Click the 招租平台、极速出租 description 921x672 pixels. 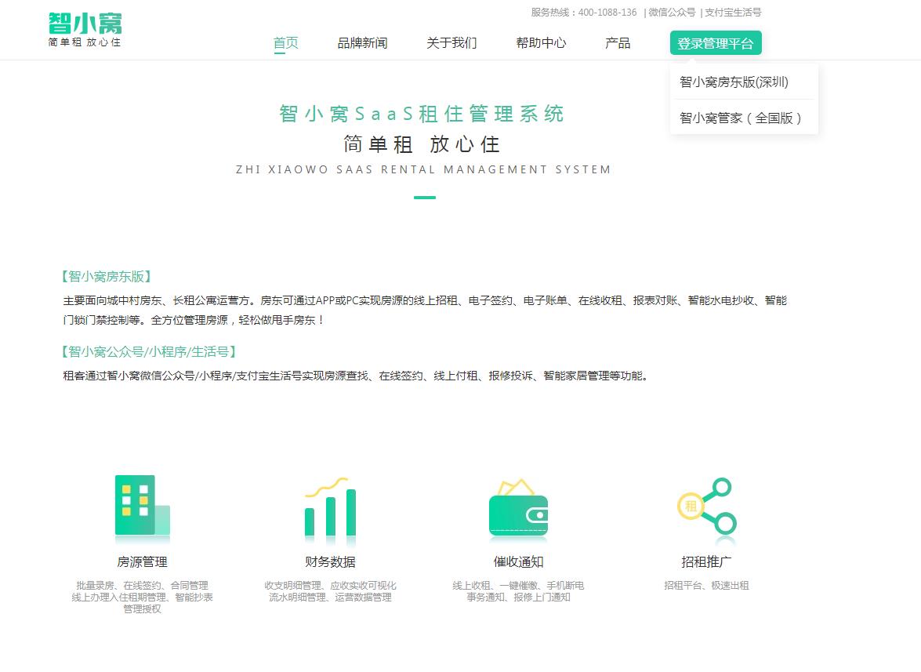706,585
